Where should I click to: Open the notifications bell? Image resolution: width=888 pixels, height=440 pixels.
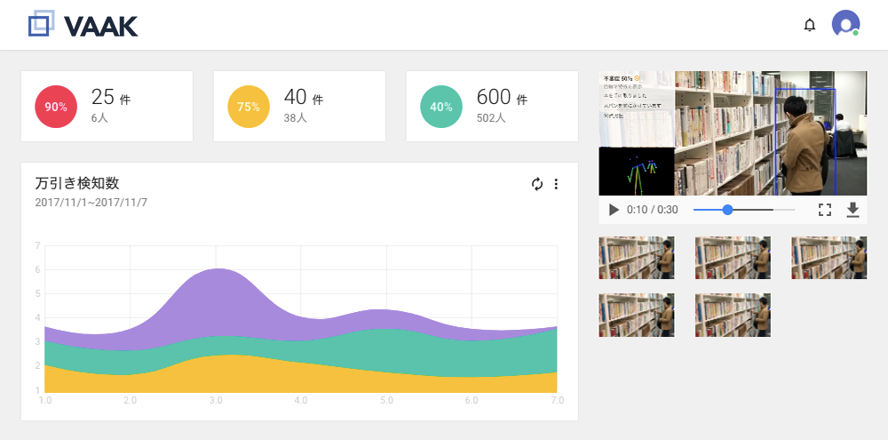pos(809,25)
